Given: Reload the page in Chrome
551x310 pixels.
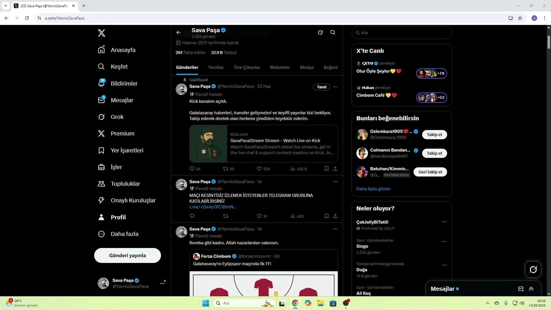Looking at the screenshot, I should point(27,18).
